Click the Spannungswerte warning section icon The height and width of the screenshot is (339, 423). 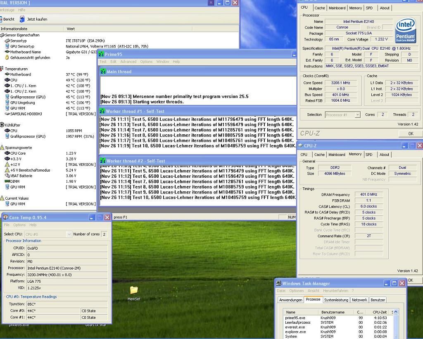[2, 147]
